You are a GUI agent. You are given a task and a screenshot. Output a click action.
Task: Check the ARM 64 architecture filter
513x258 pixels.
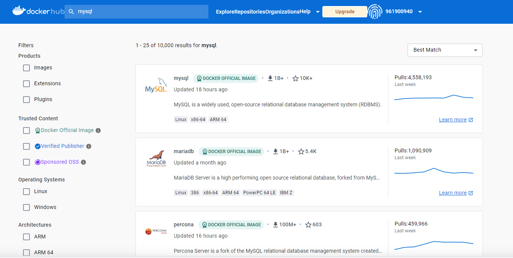tap(26, 253)
